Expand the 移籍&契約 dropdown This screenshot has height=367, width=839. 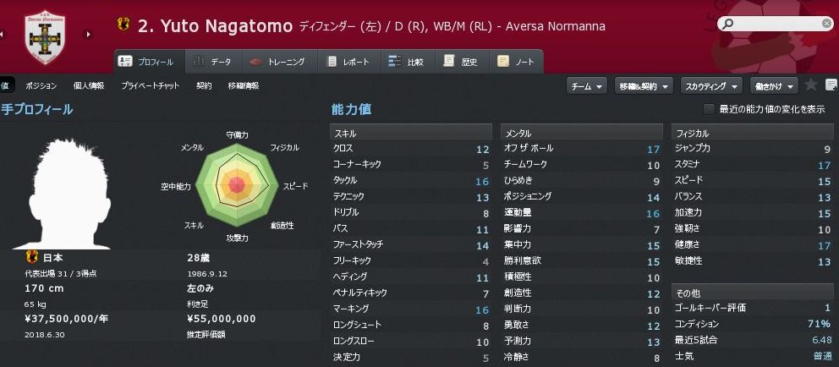point(643,85)
